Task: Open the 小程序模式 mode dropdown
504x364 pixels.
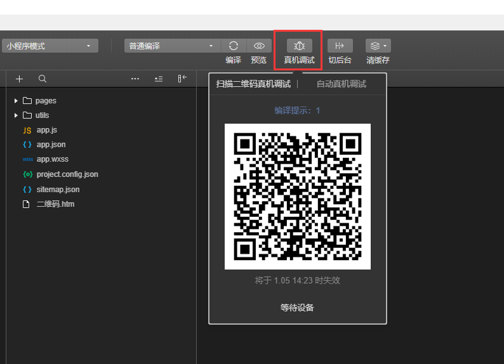Action: tap(50, 46)
